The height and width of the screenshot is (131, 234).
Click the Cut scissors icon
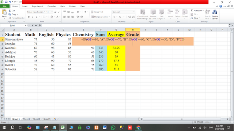[x=10, y=11]
